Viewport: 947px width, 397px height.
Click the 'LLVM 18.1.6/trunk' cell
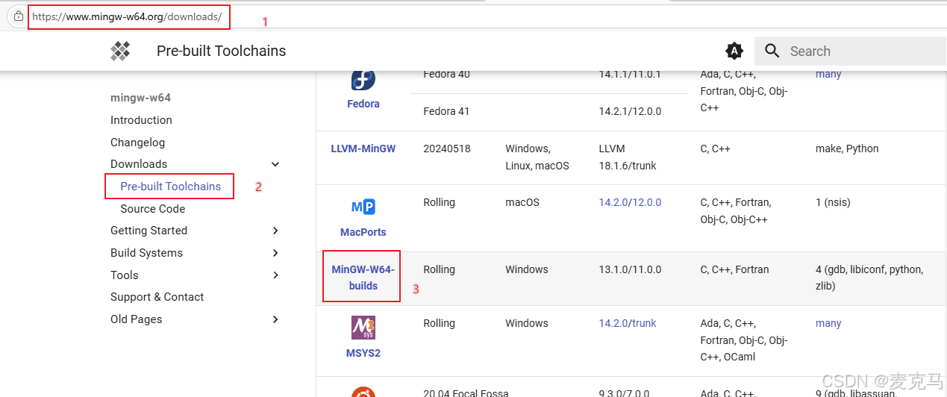point(628,157)
